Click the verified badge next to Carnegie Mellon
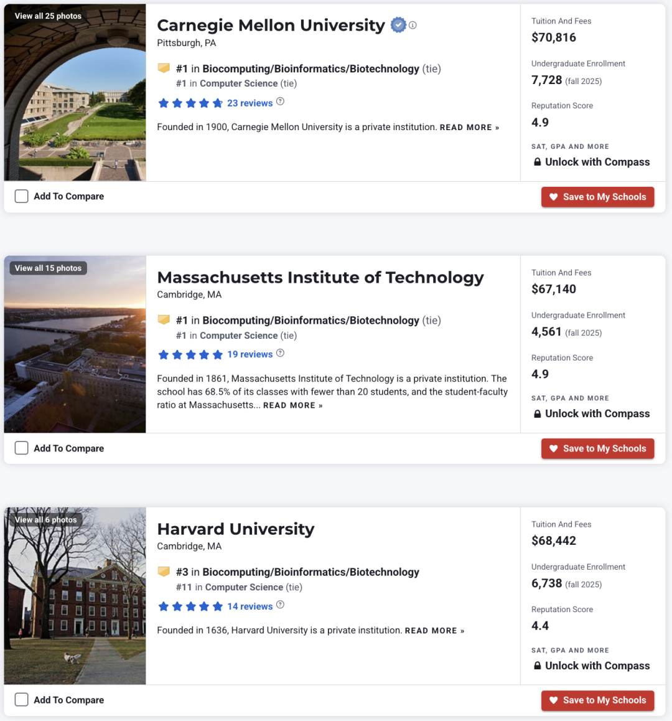 (398, 25)
